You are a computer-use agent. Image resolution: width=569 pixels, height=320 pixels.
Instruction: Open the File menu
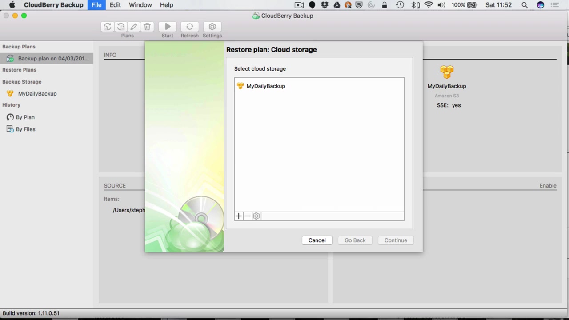point(96,5)
